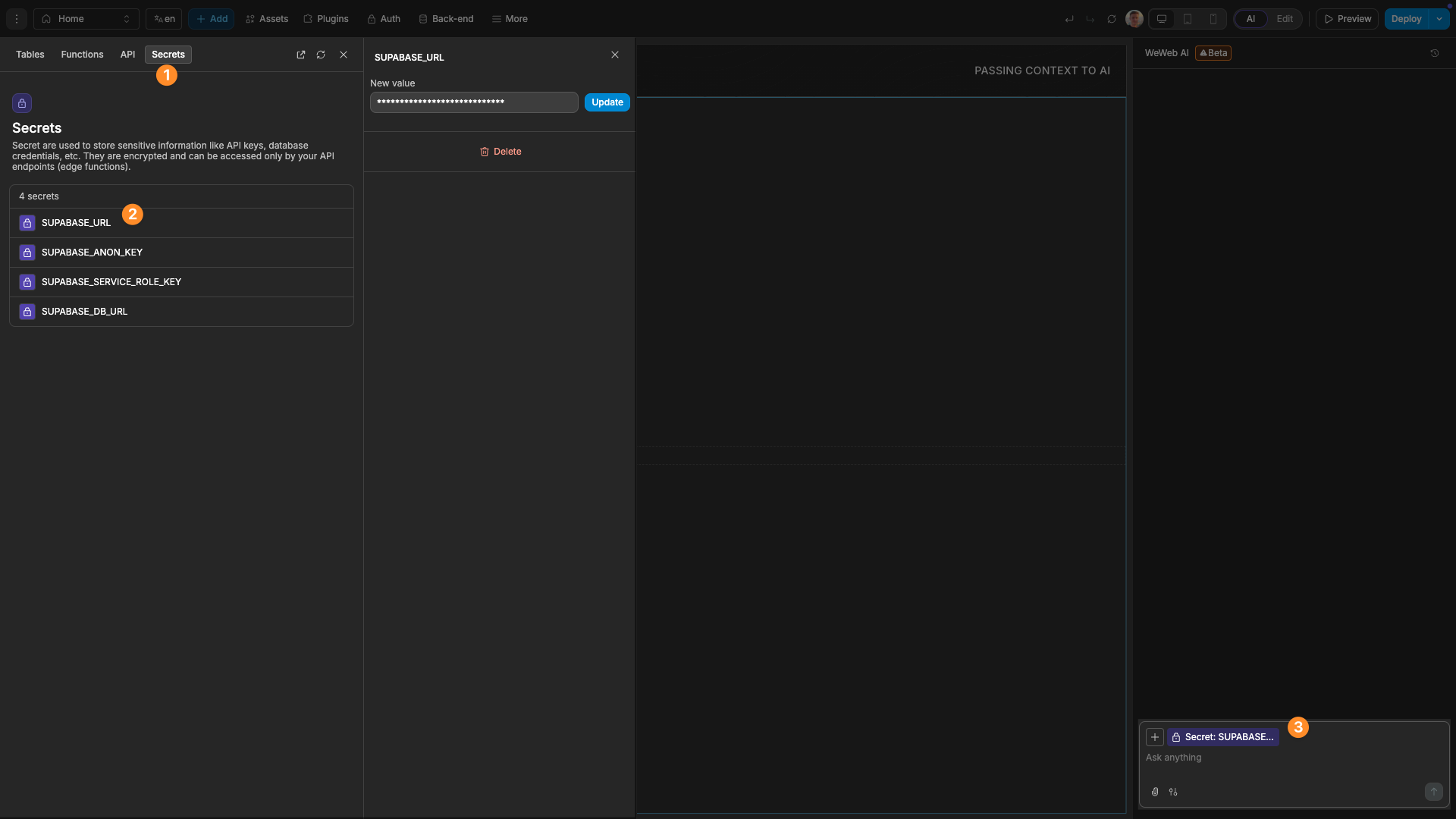
Task: Switch to mobile viewport preview
Action: pos(1213,19)
